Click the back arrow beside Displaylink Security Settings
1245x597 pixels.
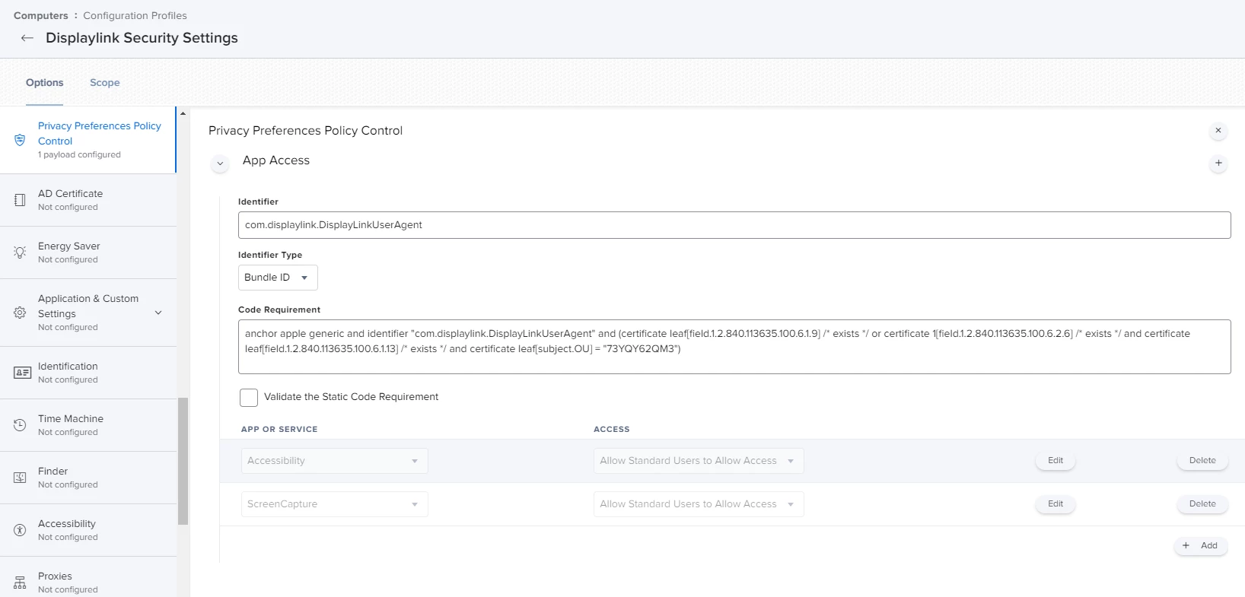(x=27, y=38)
